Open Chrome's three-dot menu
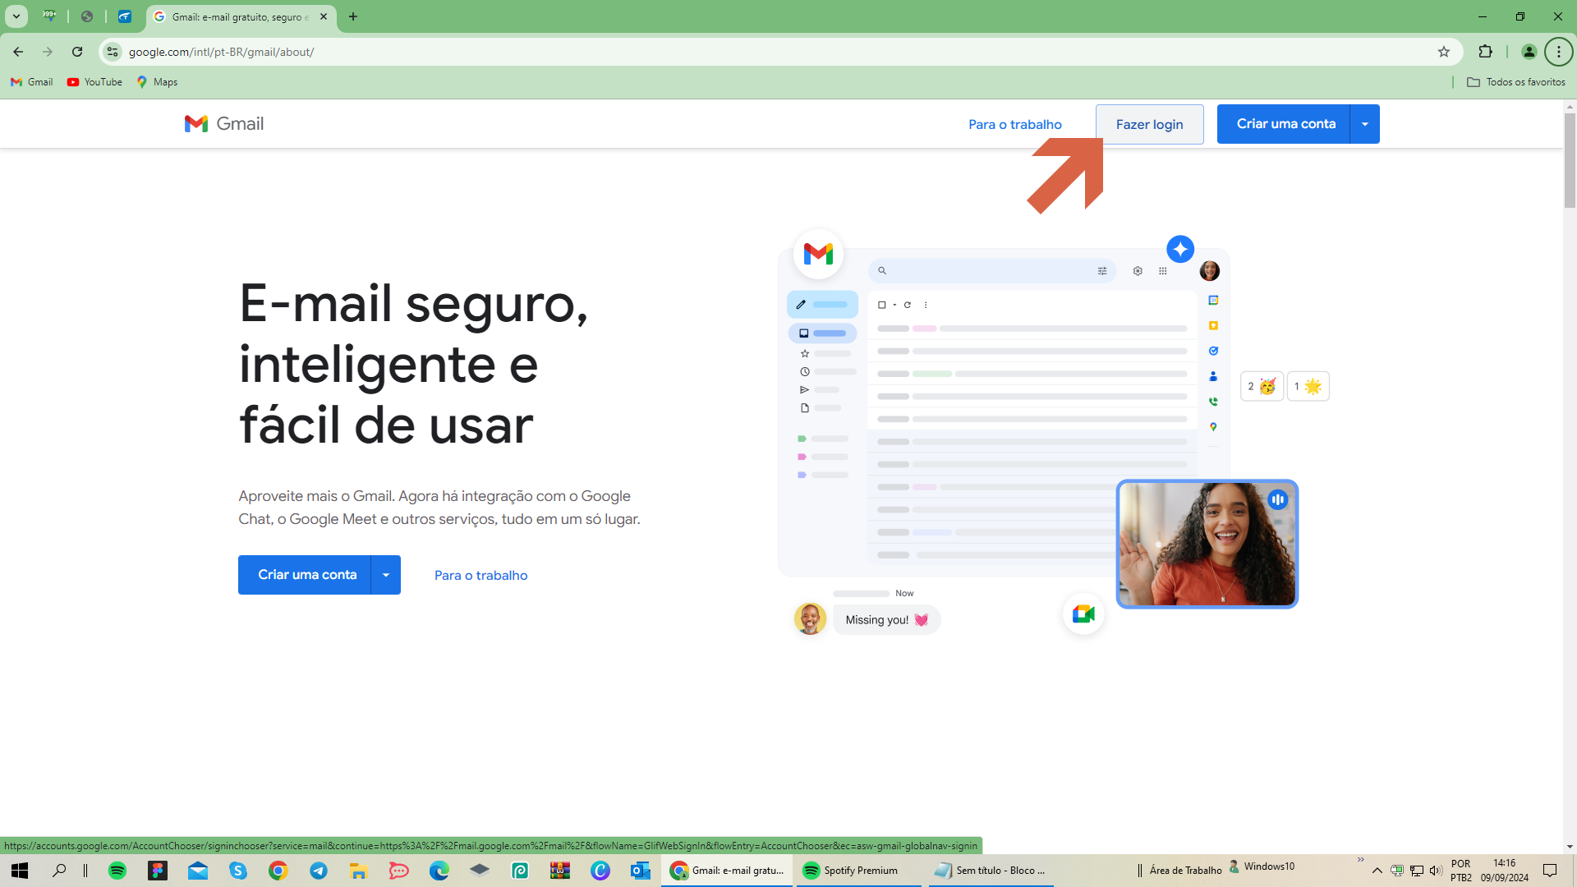The width and height of the screenshot is (1577, 887). tap(1558, 52)
